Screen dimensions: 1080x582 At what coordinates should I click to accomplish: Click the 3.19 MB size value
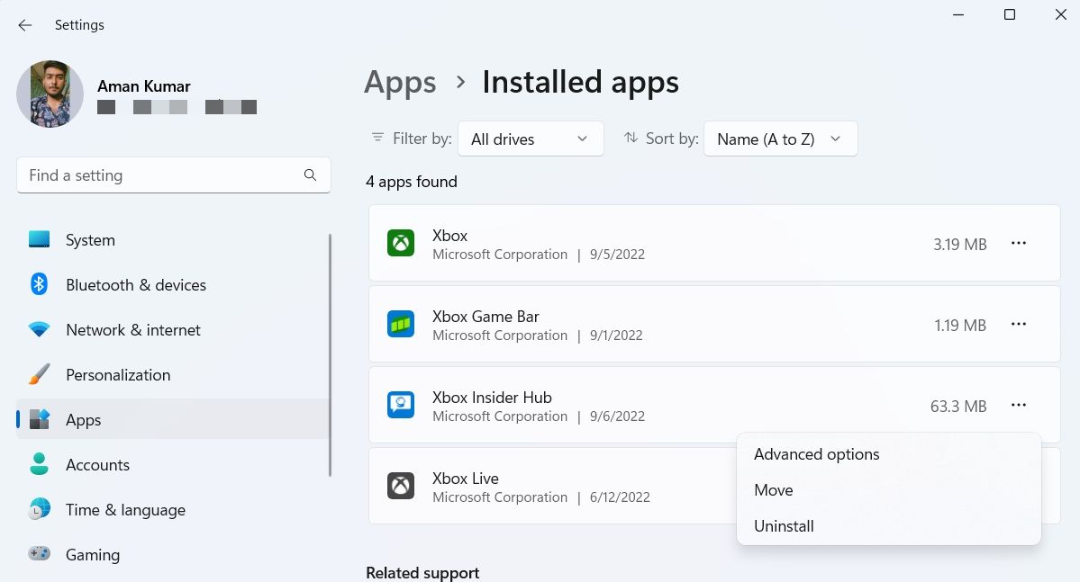coord(959,244)
